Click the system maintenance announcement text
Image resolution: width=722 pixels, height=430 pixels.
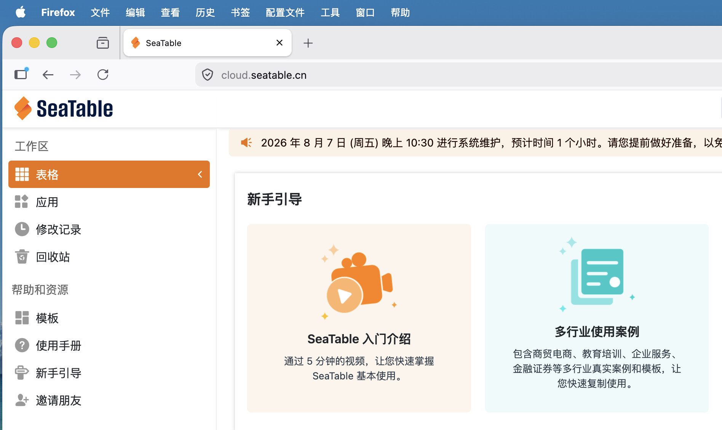[x=491, y=143]
